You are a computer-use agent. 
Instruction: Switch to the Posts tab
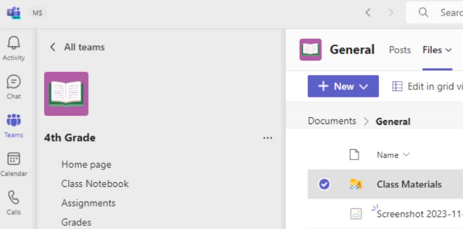click(400, 50)
